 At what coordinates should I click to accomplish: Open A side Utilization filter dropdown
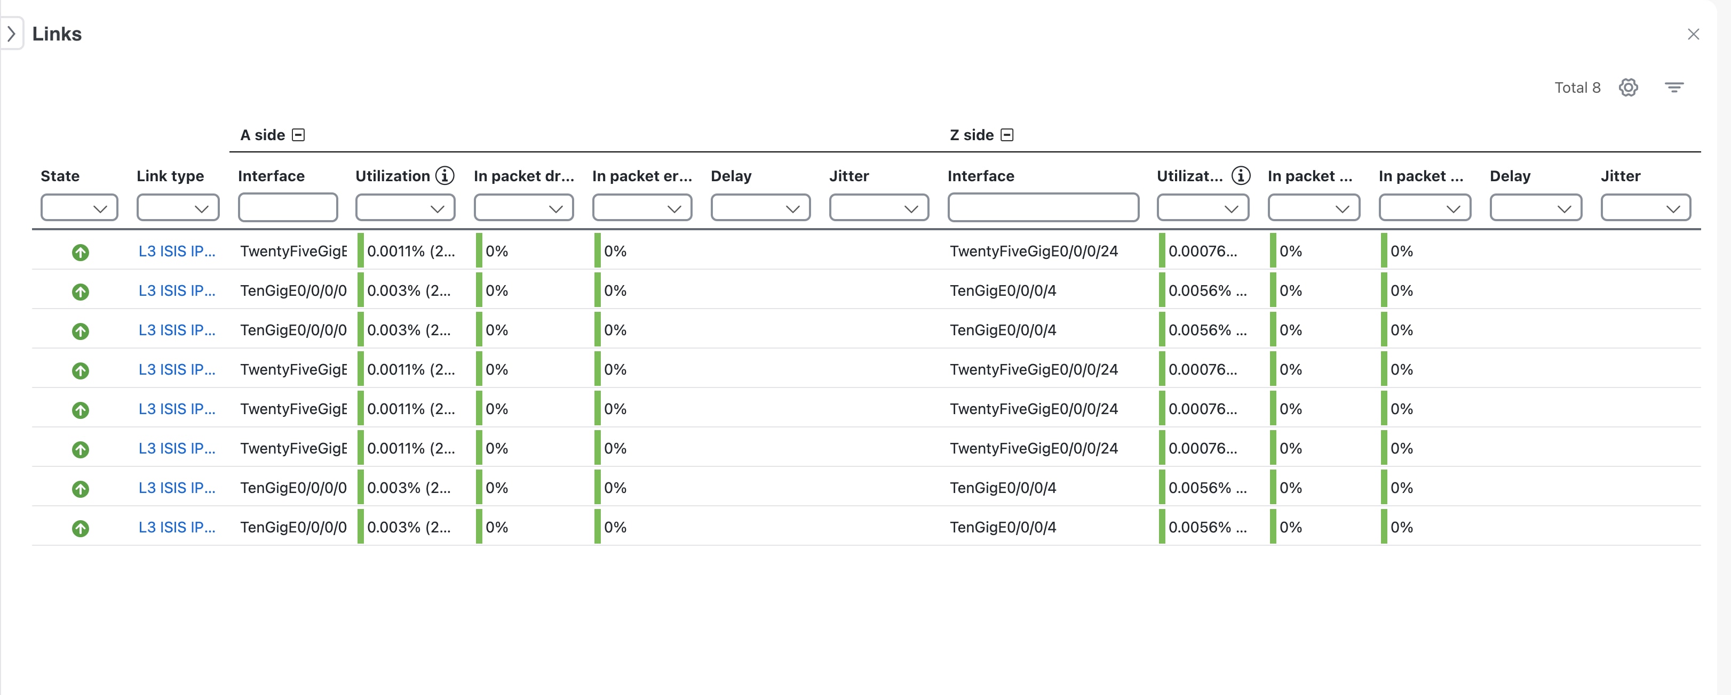[405, 208]
